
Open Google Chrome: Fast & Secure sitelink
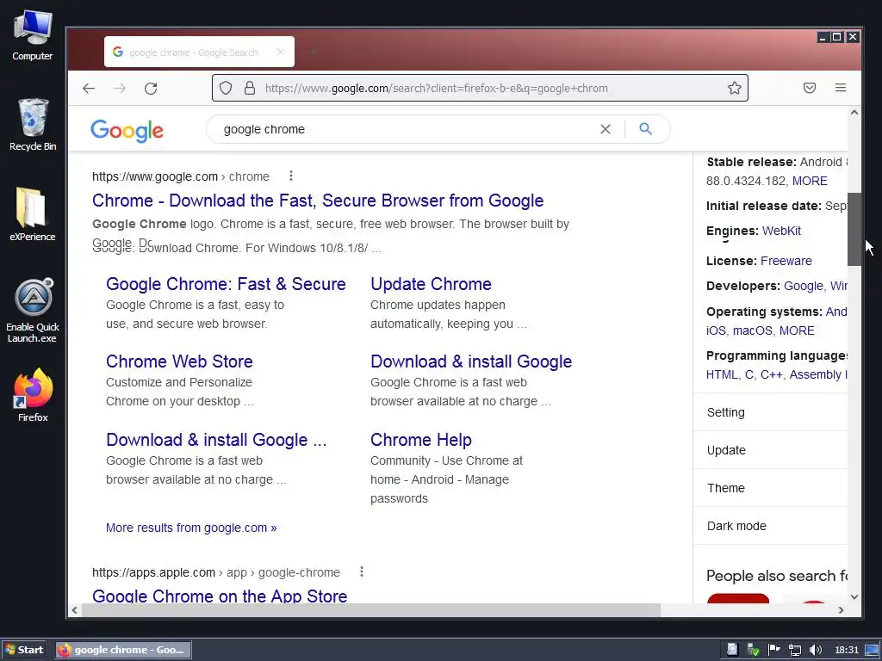(x=226, y=284)
